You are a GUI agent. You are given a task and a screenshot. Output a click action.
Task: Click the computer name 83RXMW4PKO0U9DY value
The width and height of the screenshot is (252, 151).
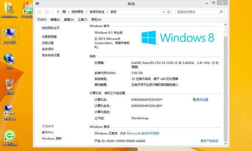[x=147, y=100]
